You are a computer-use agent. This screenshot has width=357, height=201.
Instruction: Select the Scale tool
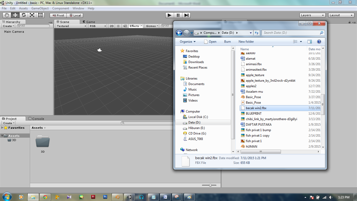[x=32, y=15]
